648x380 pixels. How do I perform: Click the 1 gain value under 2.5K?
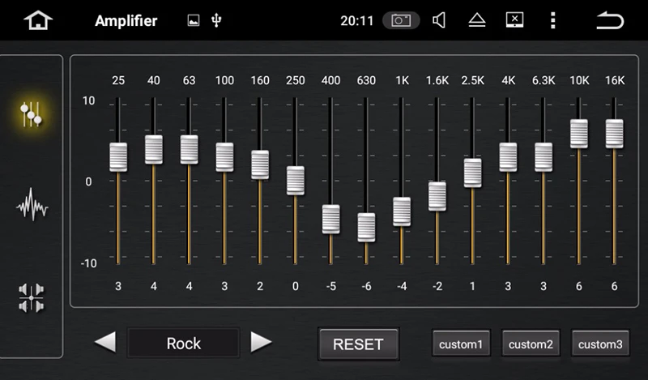(472, 286)
